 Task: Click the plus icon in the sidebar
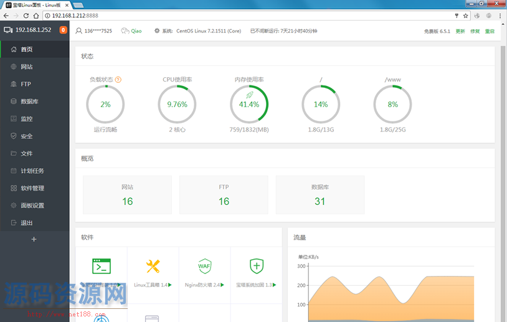point(34,239)
